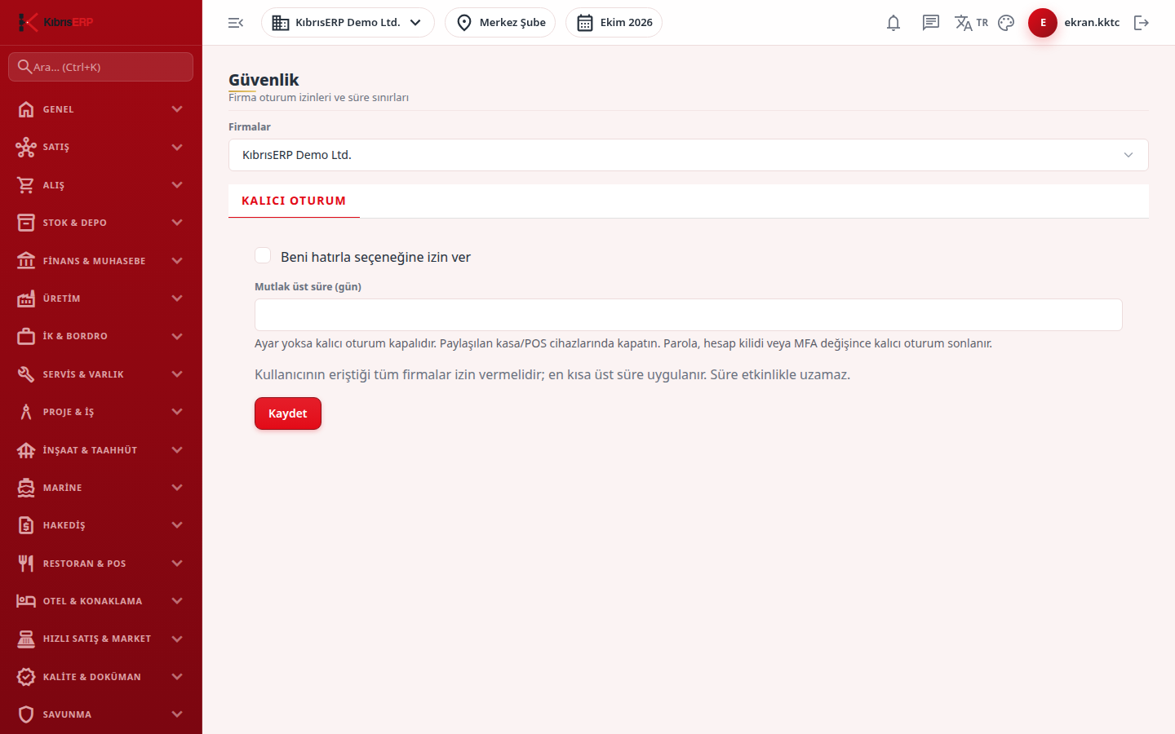
Task: Click the Merkez Şube branch button
Action: (500, 23)
